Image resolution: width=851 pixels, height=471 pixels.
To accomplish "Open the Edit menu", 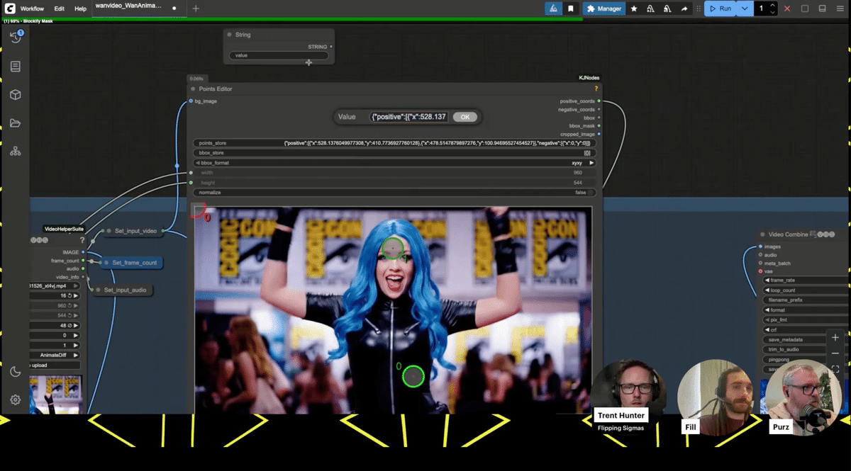I will tap(60, 8).
